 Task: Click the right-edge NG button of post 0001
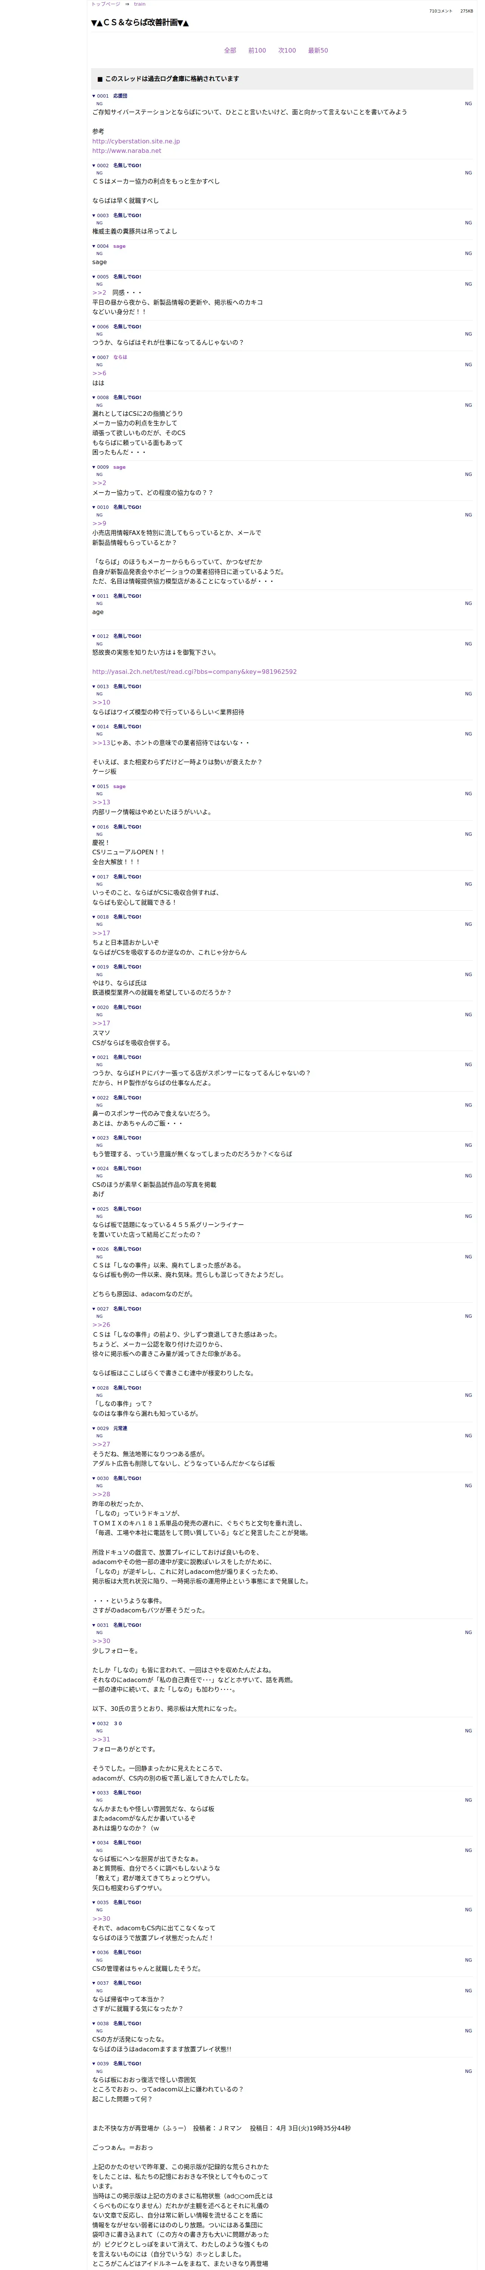pos(468,104)
